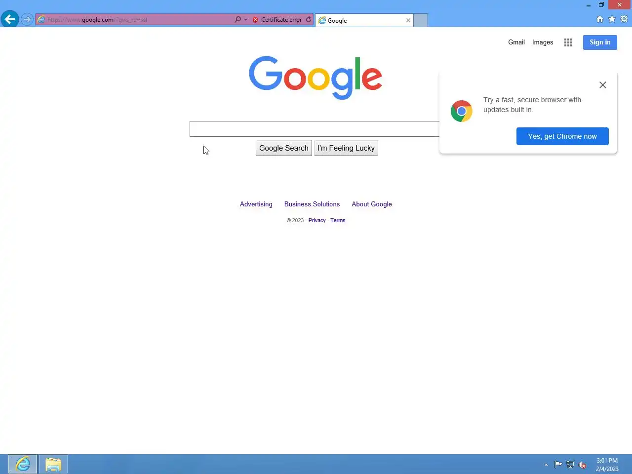
Task: Open the Advertising link
Action: [x=256, y=204]
